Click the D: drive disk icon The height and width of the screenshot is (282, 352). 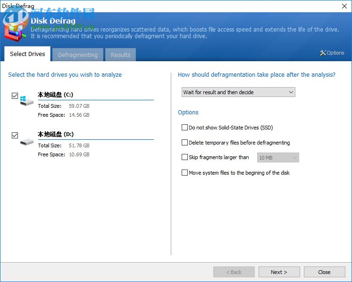(27, 142)
